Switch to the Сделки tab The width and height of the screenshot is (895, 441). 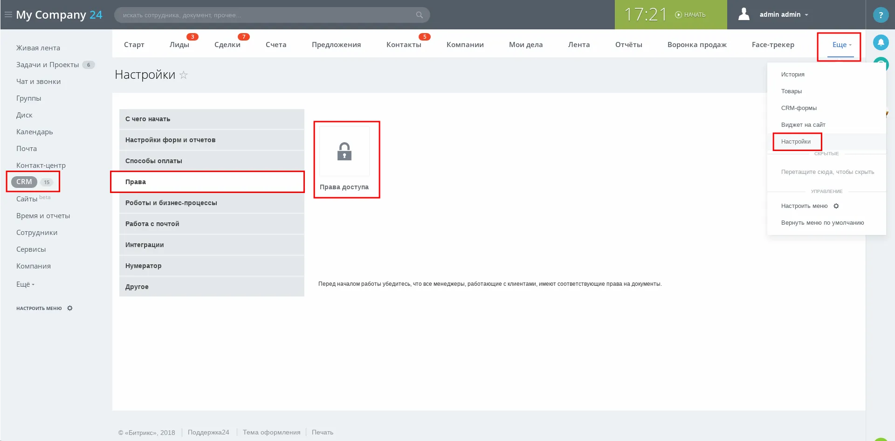227,45
